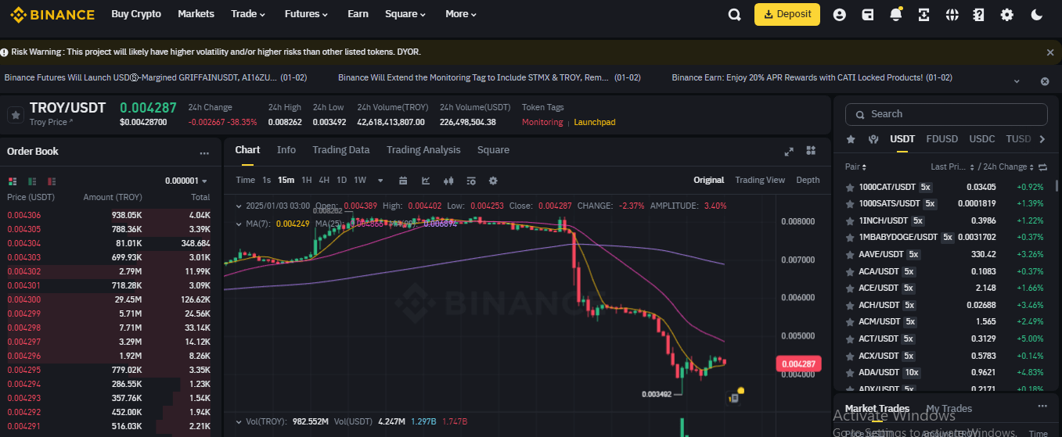Select the FDUSD market tab
The height and width of the screenshot is (437, 1062).
(x=941, y=139)
